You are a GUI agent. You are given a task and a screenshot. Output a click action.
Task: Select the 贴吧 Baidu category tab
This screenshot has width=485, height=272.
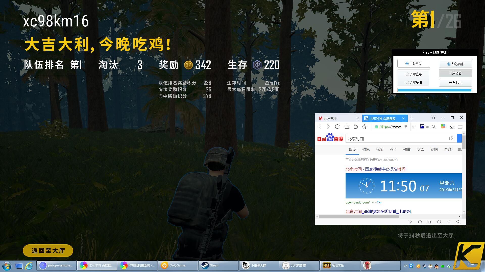pyautogui.click(x=434, y=150)
